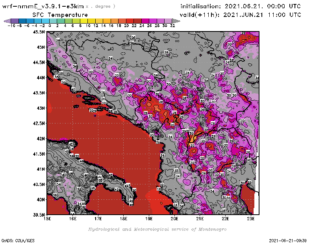Click the 41.5N latitude label
Image resolution: width=315 pixels, height=243 pixels.
click(x=39, y=154)
